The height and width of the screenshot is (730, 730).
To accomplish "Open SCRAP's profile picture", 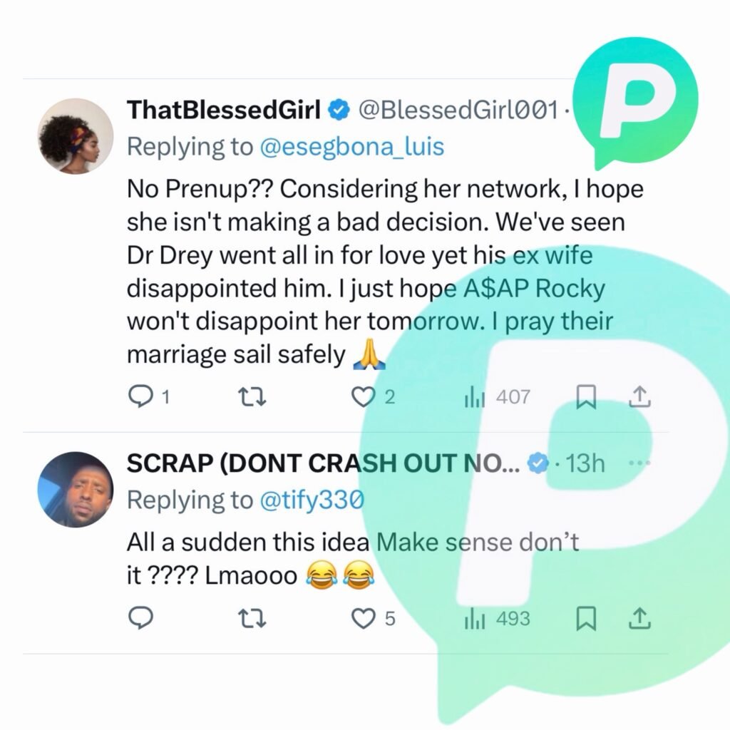I will pos(74,489).
